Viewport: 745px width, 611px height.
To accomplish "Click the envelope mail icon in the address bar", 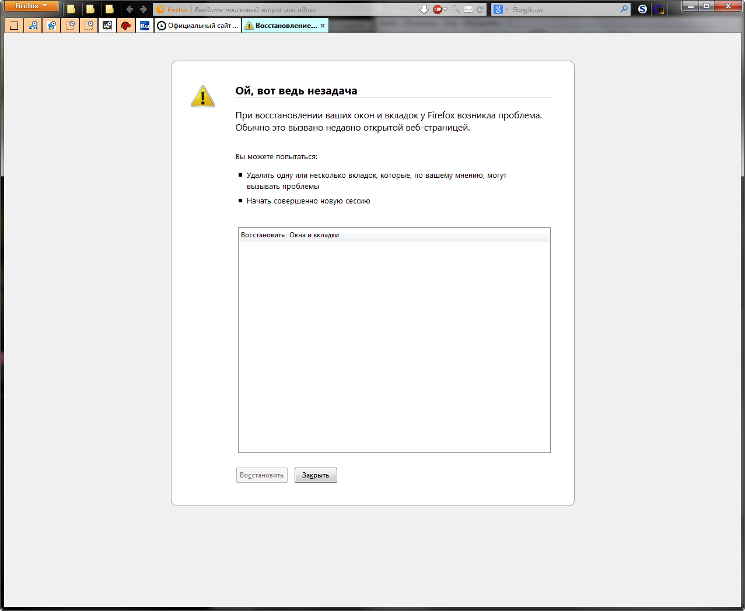I will pyautogui.click(x=468, y=9).
